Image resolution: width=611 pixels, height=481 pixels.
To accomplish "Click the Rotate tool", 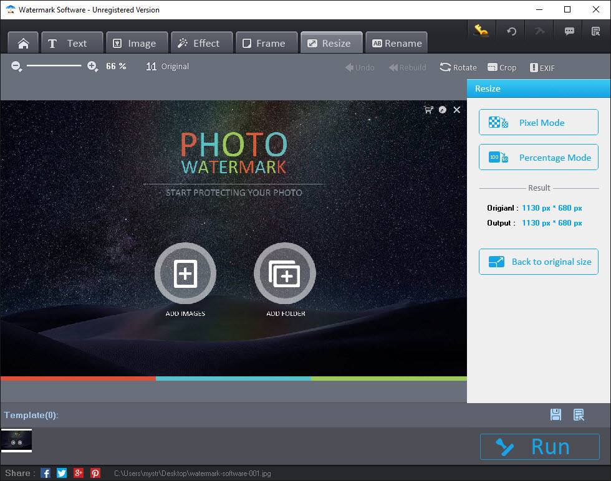I will [x=458, y=67].
